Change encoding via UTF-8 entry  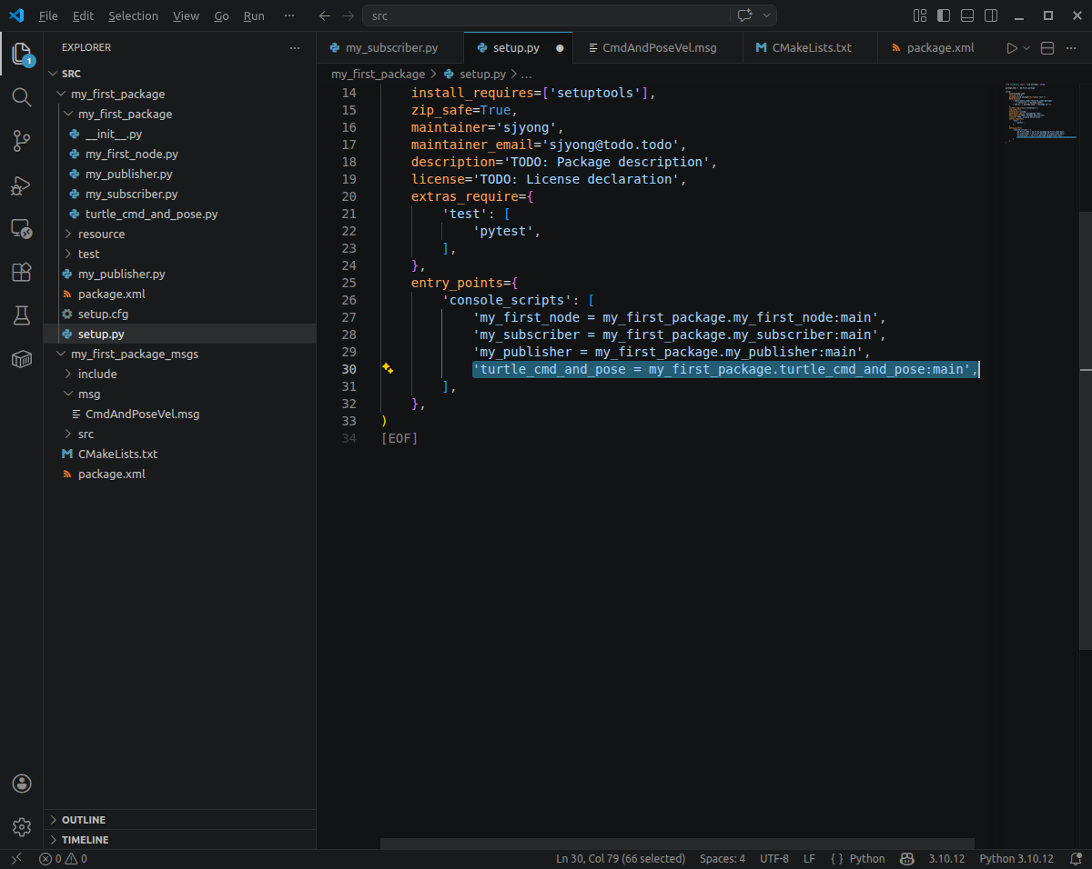pyautogui.click(x=774, y=858)
